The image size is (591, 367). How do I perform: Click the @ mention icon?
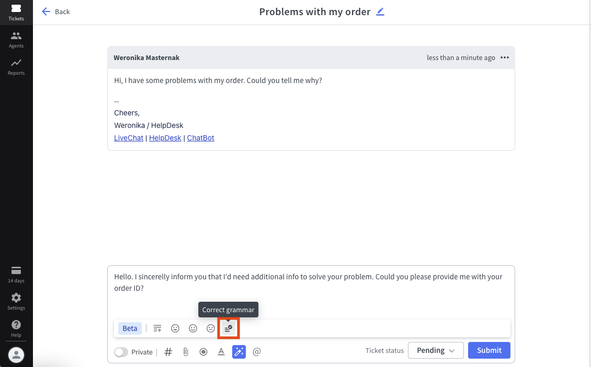coord(257,352)
